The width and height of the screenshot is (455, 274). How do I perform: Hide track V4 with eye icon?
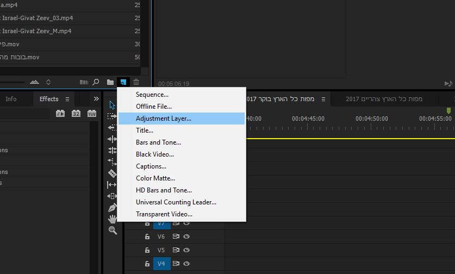186,264
